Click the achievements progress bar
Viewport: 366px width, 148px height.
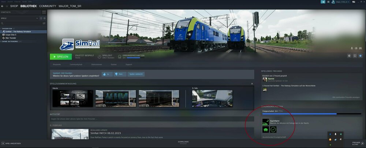[312, 114]
